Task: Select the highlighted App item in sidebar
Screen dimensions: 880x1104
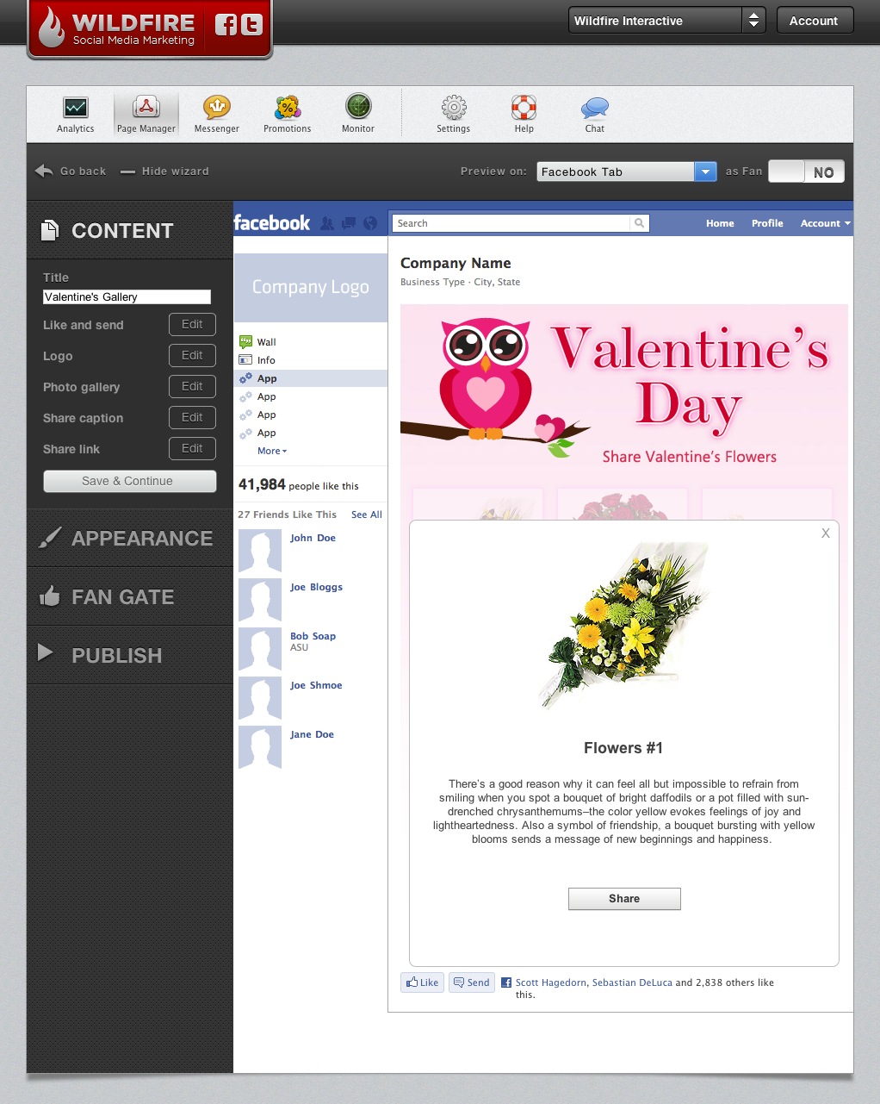Action: [311, 378]
